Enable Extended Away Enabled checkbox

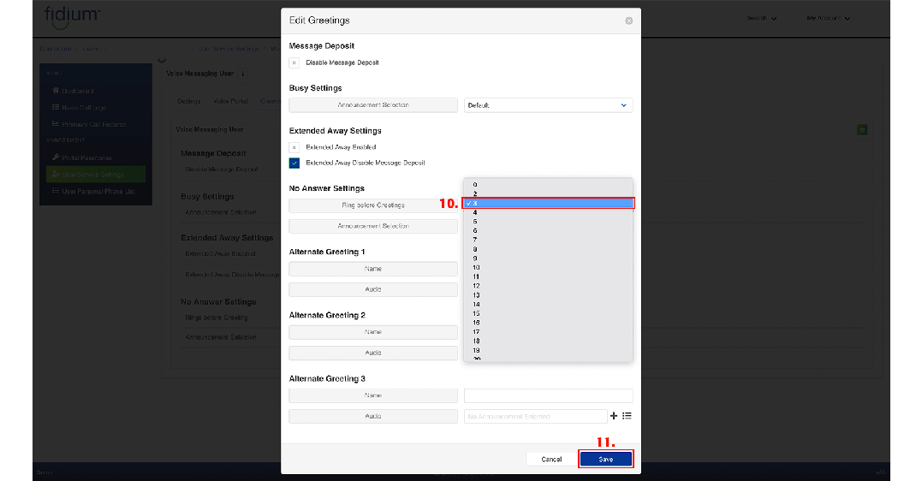click(294, 147)
